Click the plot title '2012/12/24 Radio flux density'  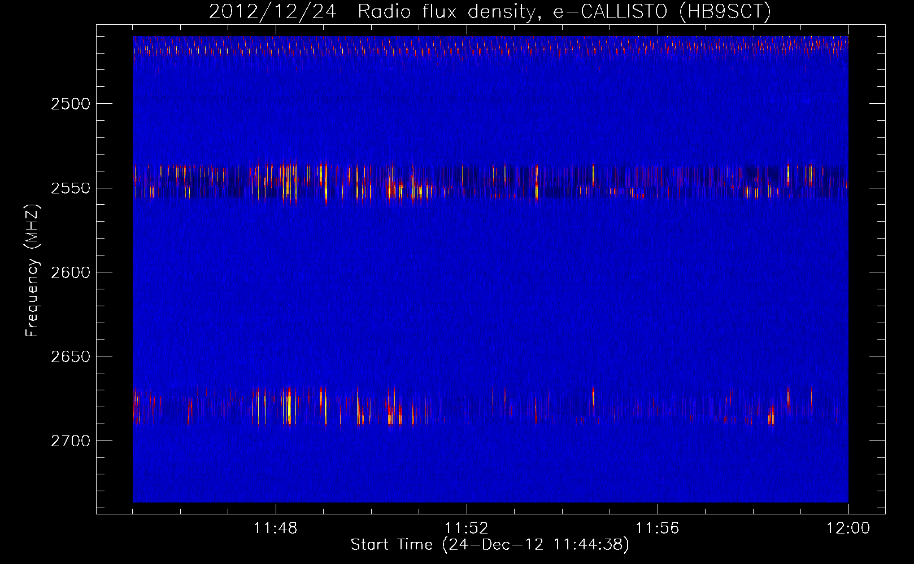490,12
